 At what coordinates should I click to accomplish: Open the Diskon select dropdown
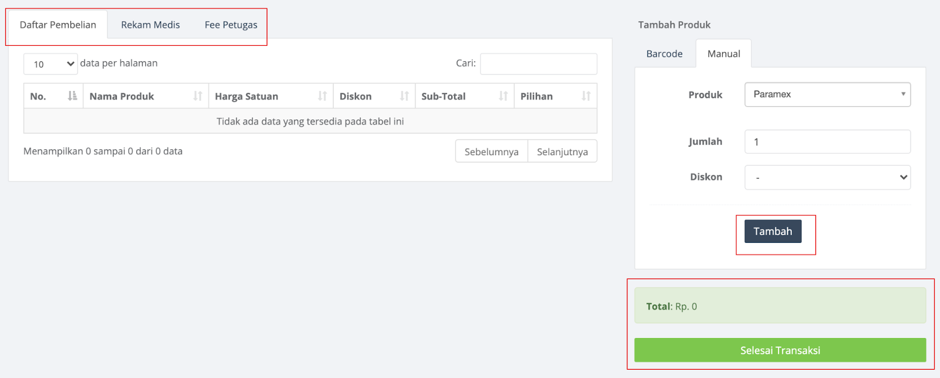[x=827, y=177]
